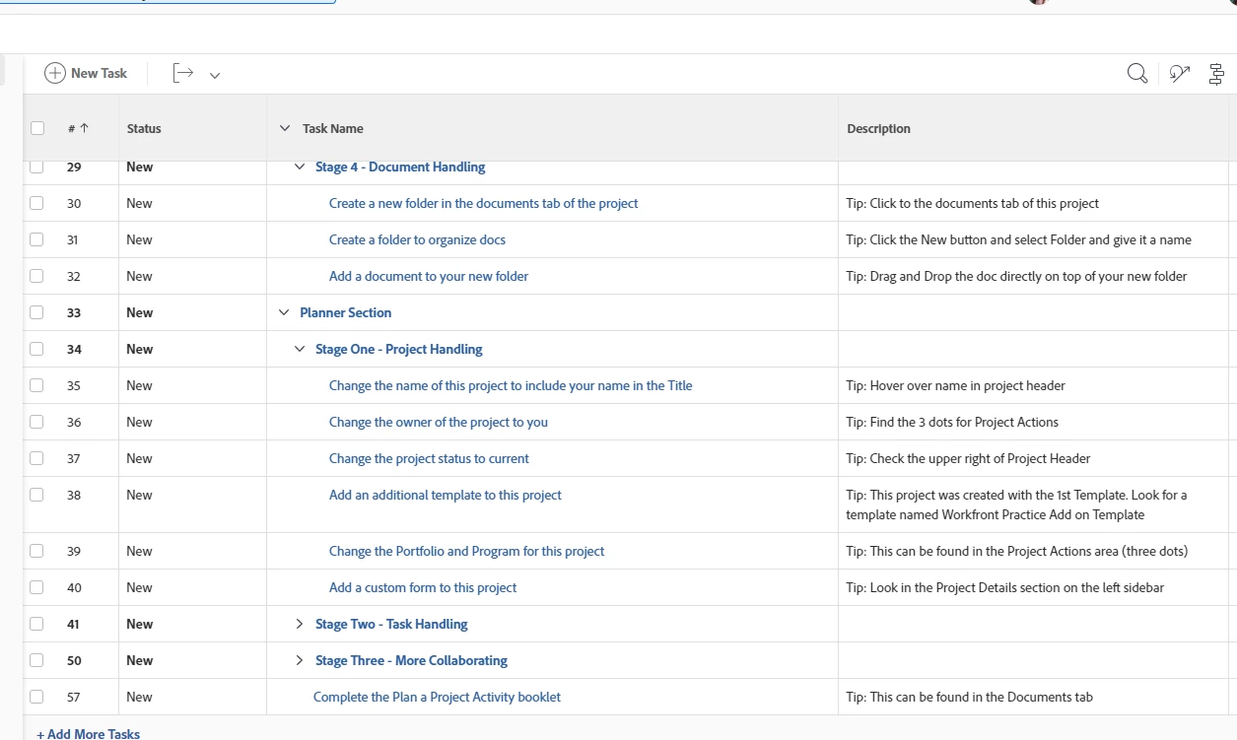Screen dimensions: 1237x740
Task: Click the speech bubble arrow toolbar icon
Action: (x=1179, y=73)
